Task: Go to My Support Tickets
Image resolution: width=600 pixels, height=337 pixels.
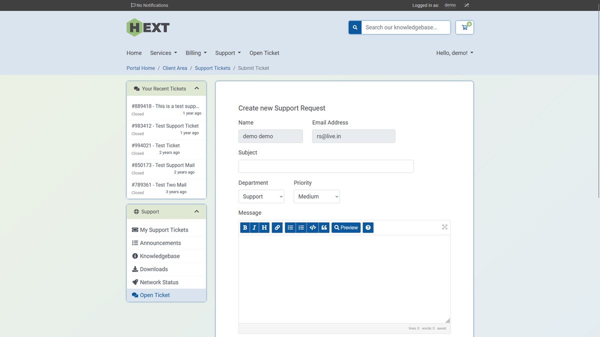Action: pyautogui.click(x=164, y=230)
